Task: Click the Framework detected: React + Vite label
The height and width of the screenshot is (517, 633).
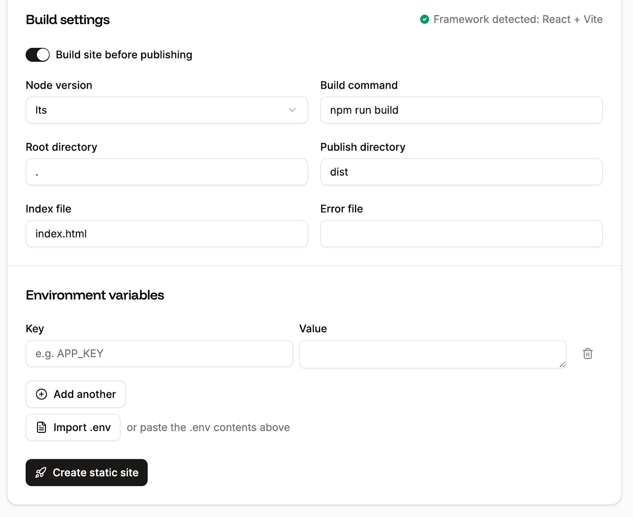Action: click(518, 19)
